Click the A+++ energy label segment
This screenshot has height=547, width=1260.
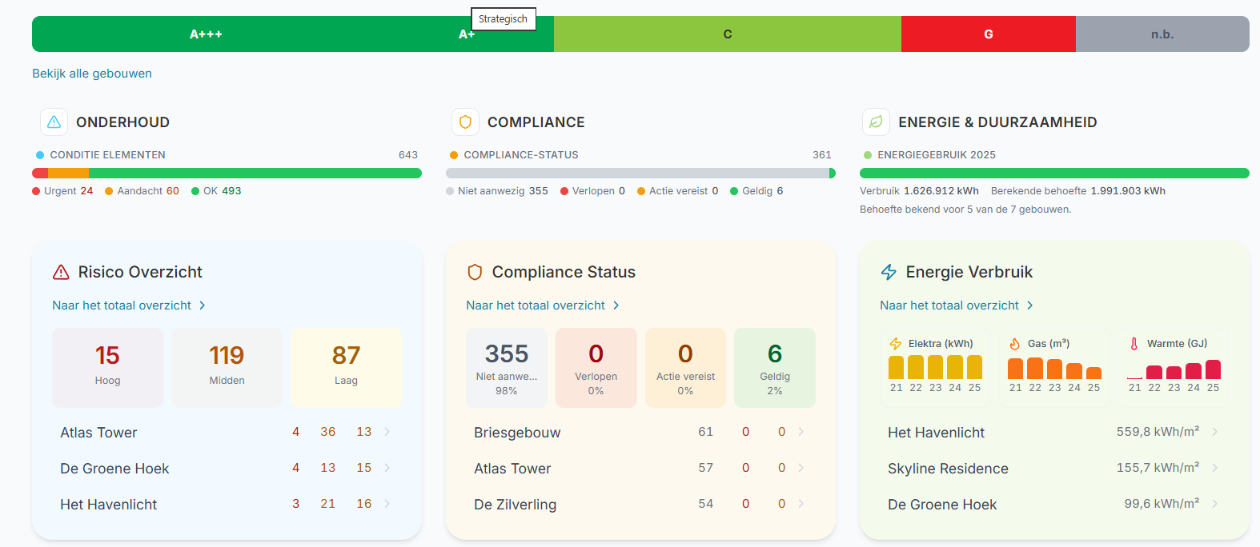206,34
